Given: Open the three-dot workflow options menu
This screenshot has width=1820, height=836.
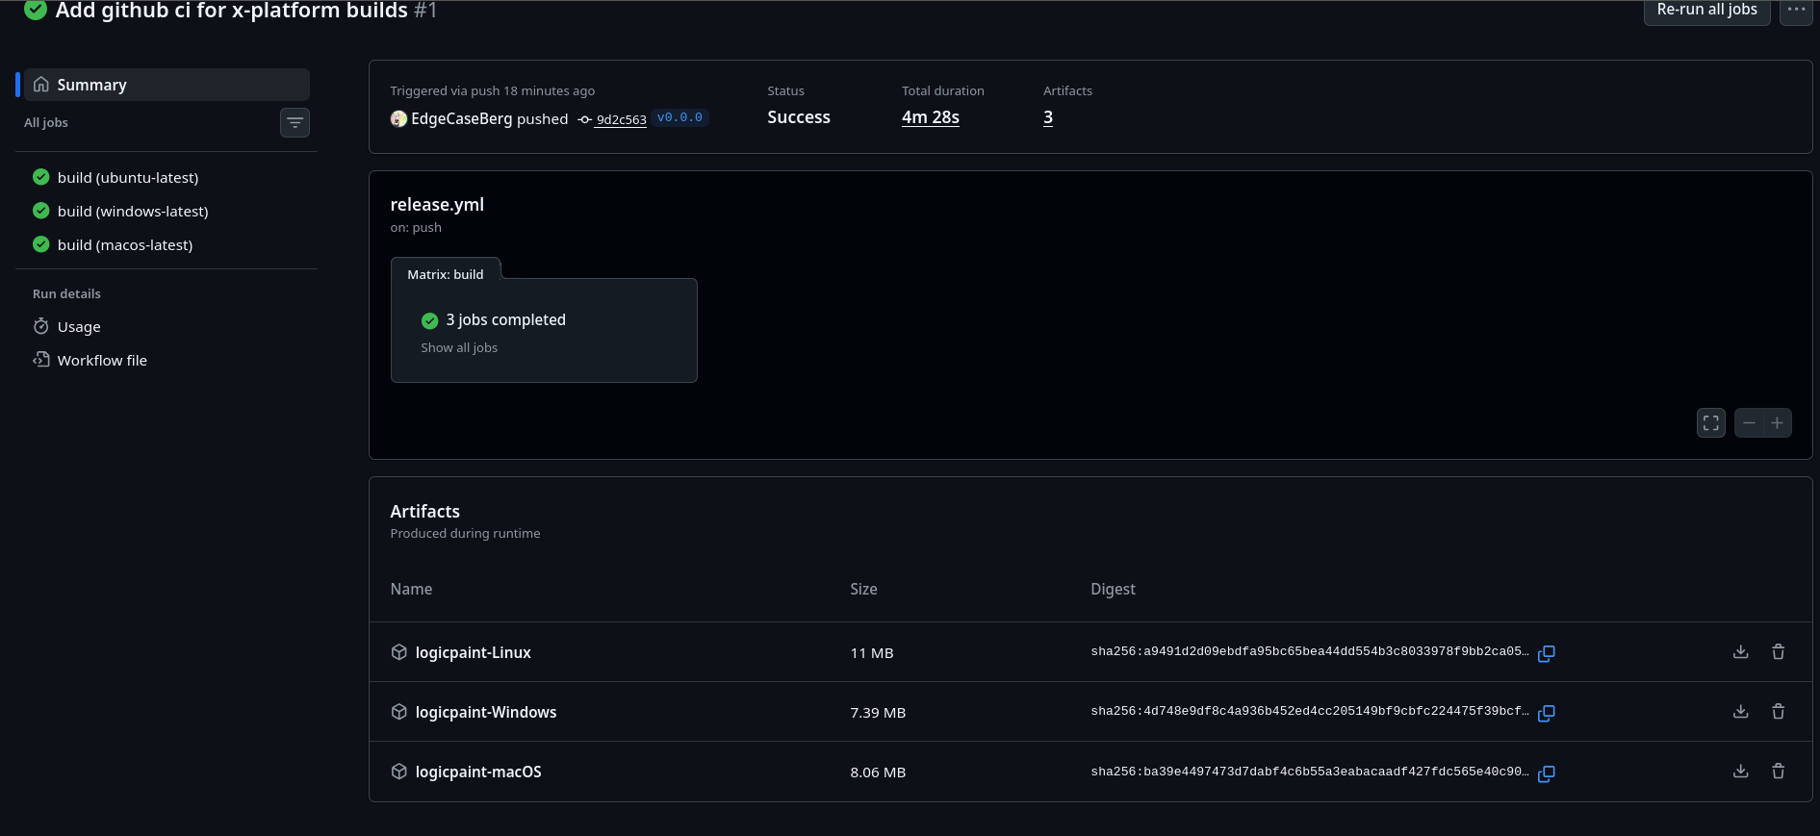Looking at the screenshot, I should coord(1796,11).
